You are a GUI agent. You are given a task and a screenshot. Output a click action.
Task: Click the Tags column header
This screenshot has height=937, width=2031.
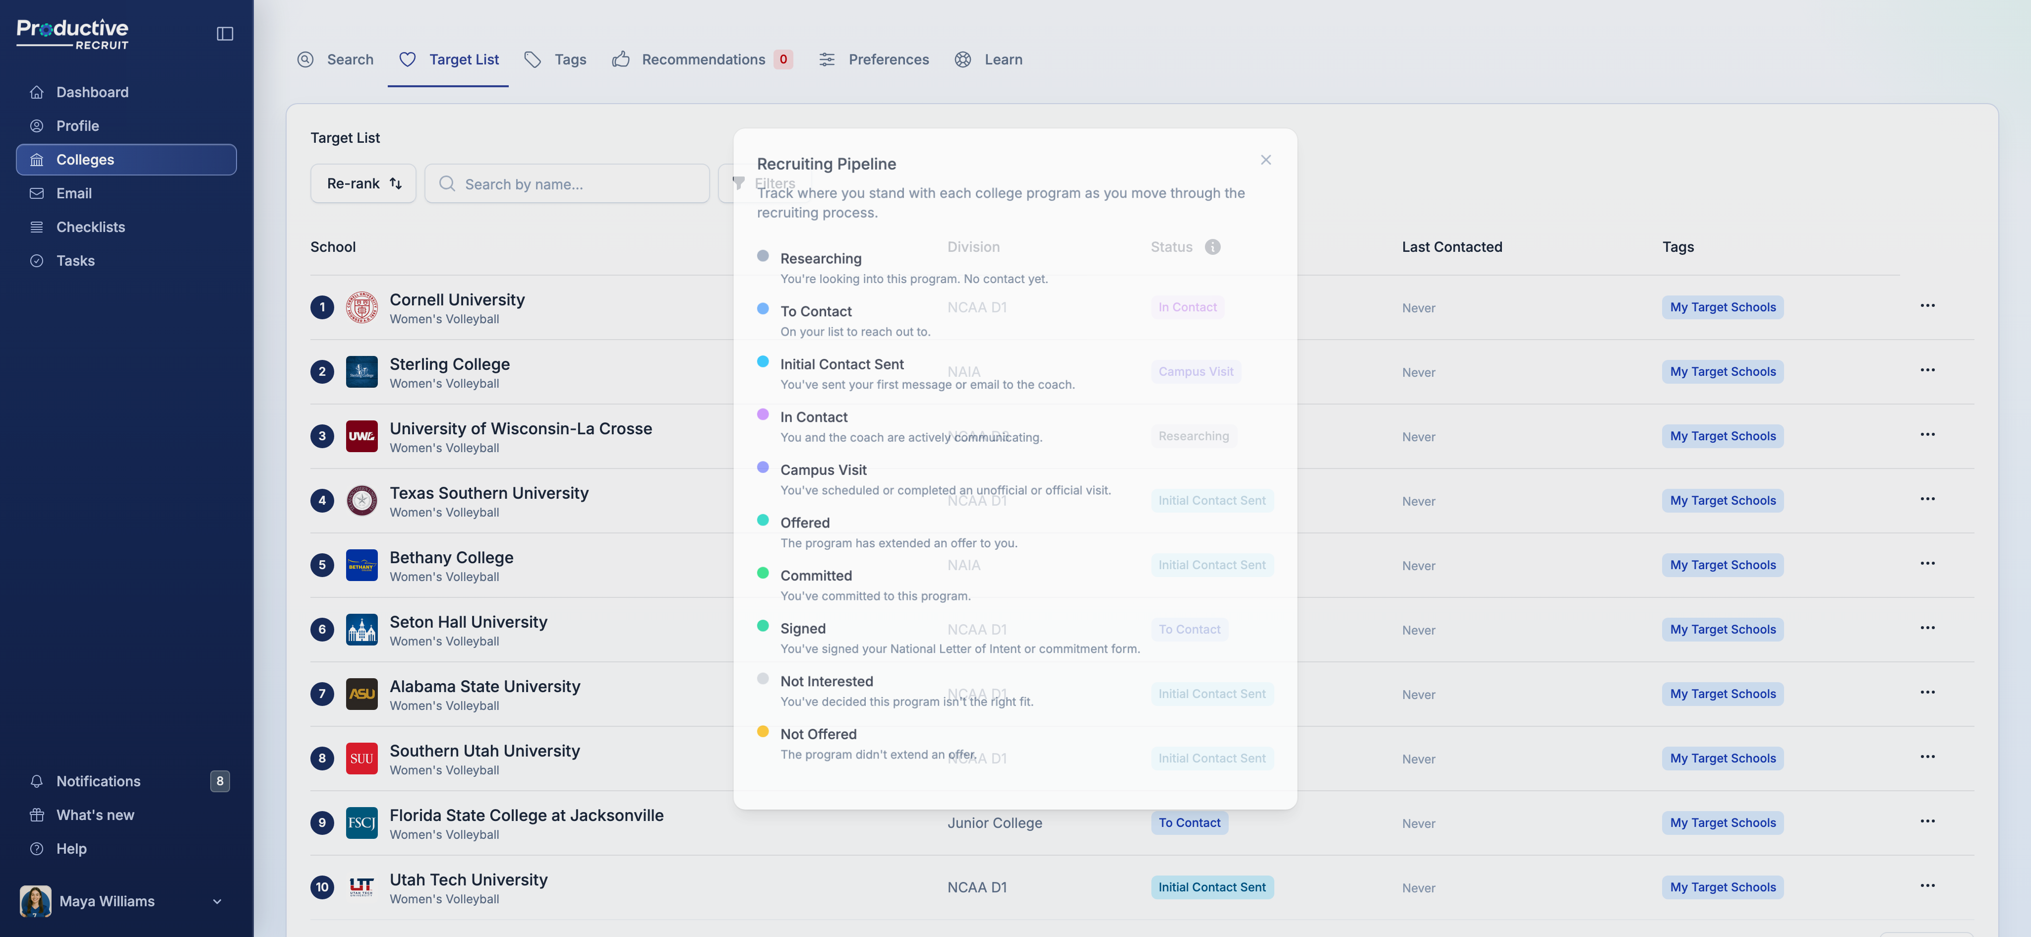1678,247
